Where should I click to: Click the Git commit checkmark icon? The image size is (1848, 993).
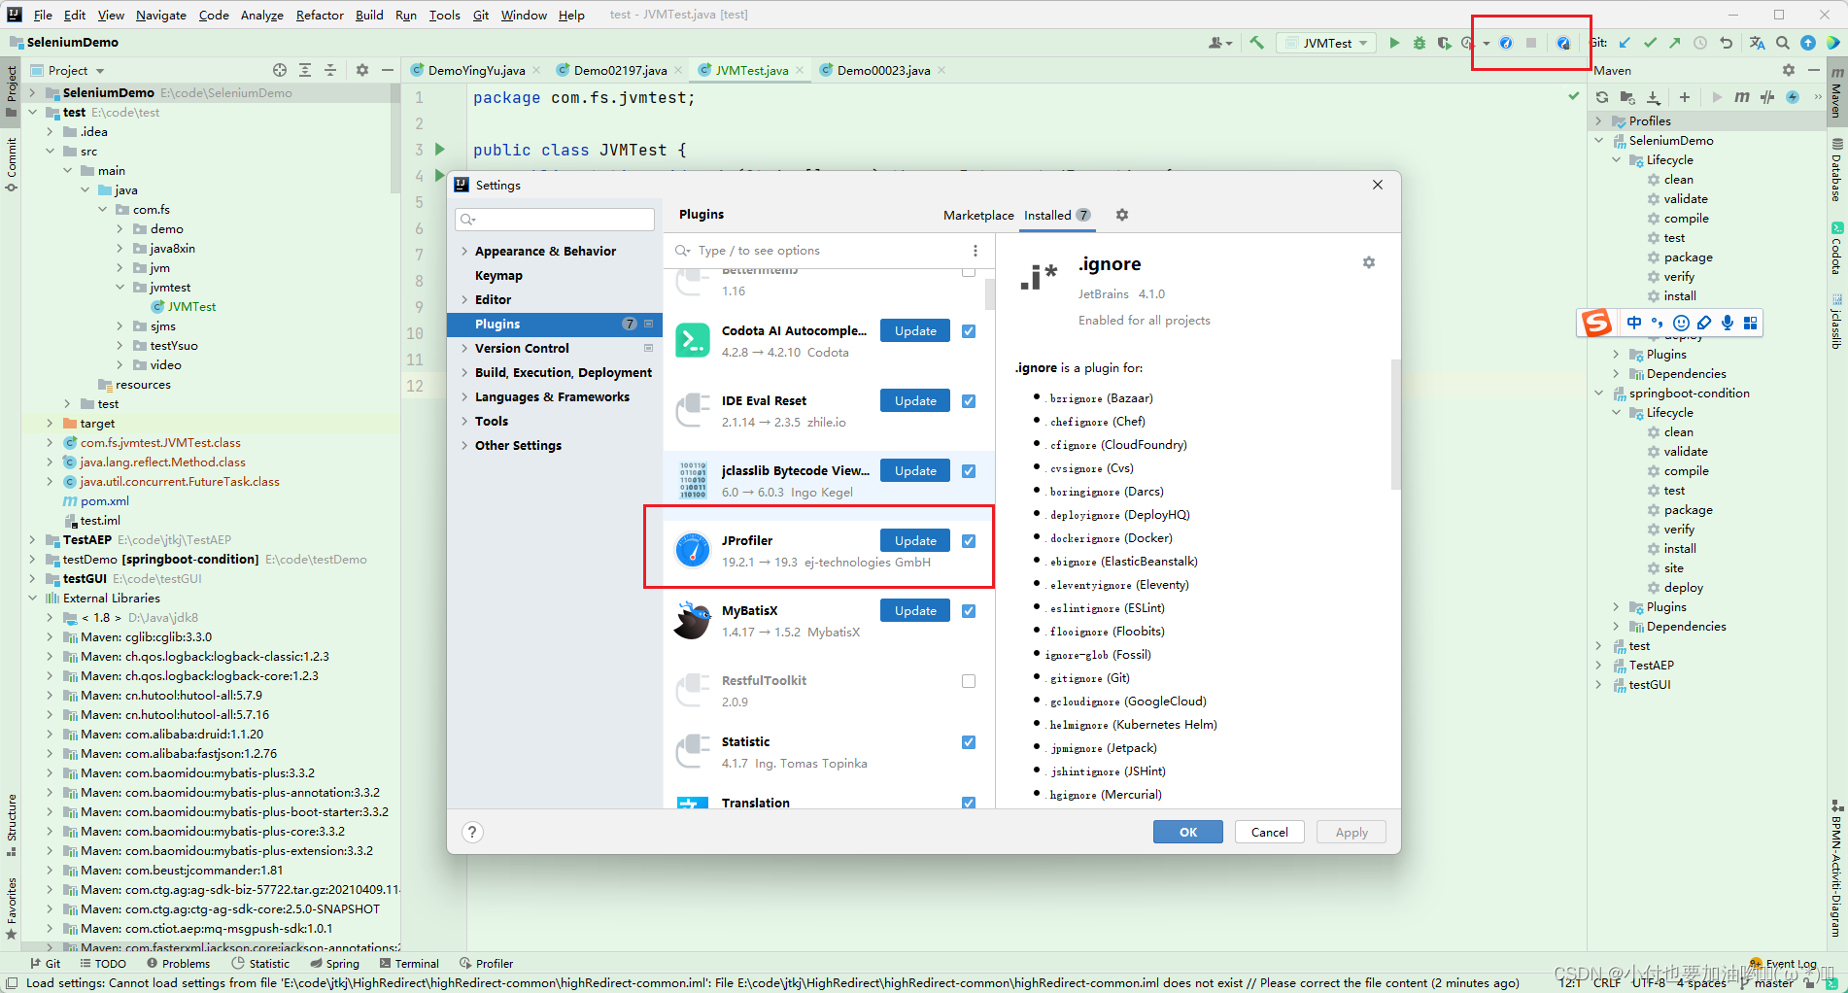(x=1650, y=43)
